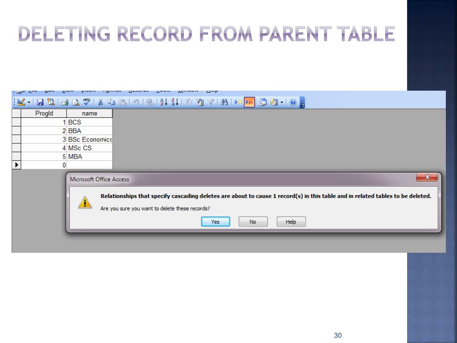Confirm deletion with the Yes button
This screenshot has width=457, height=343.
[216, 222]
